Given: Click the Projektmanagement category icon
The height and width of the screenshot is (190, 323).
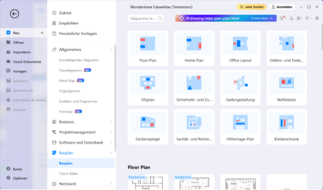Looking at the screenshot, I should point(54,132).
